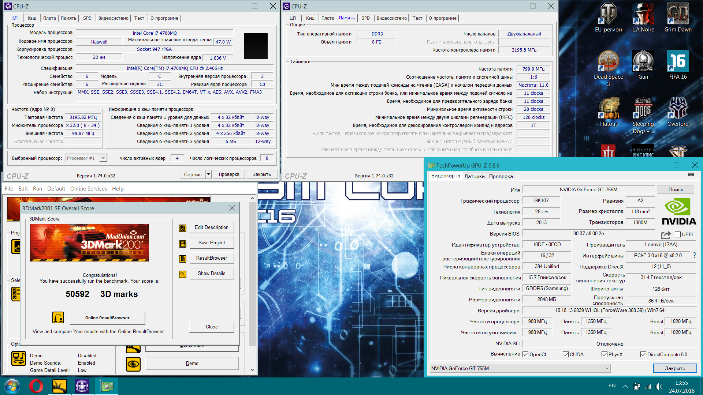
Task: Open Run menu in 3DMark2001
Action: [37, 189]
